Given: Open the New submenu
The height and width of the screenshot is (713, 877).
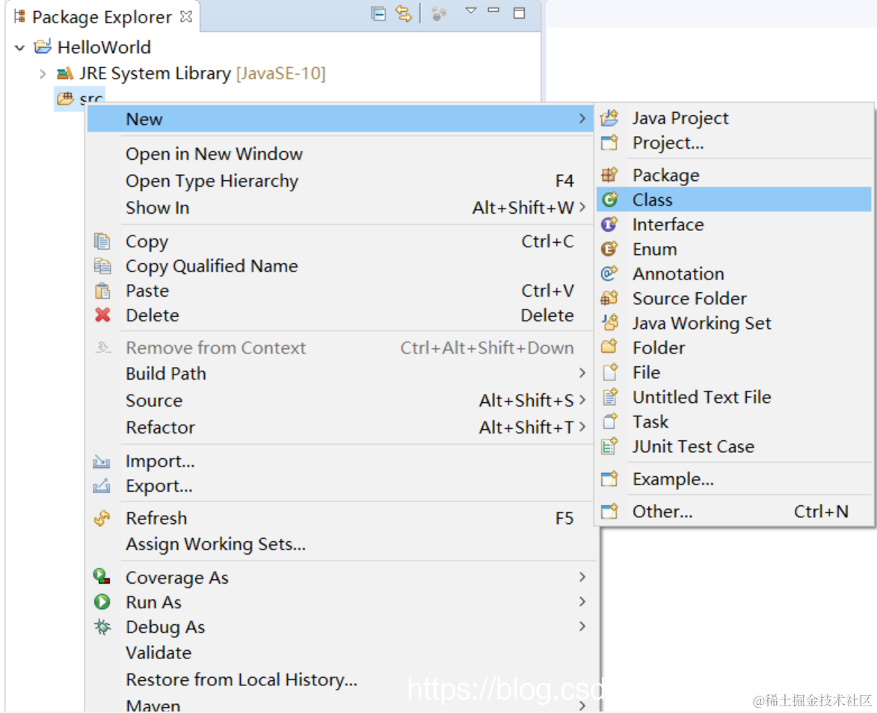Looking at the screenshot, I should click(340, 119).
